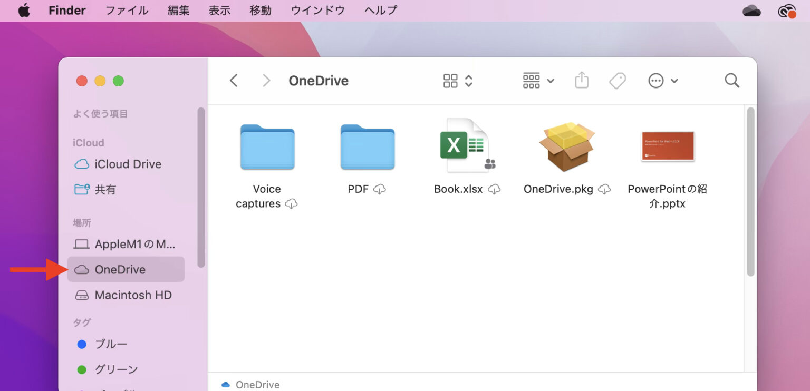Download Book.xlsx using its cloud icon
Image resolution: width=810 pixels, height=391 pixels.
pos(494,189)
